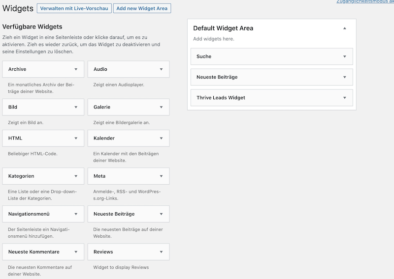The height and width of the screenshot is (279, 394).
Task: Collapse the Default Widget Area panel arrow
Action: pos(345,28)
